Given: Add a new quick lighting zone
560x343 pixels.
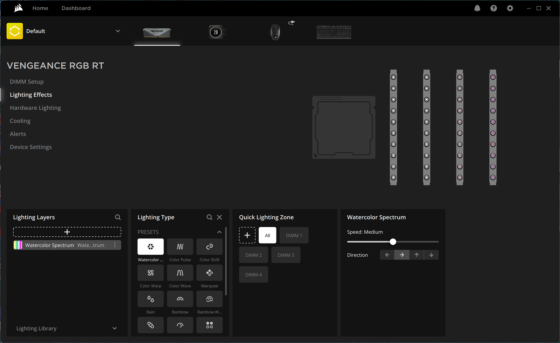Looking at the screenshot, I should click(x=247, y=235).
